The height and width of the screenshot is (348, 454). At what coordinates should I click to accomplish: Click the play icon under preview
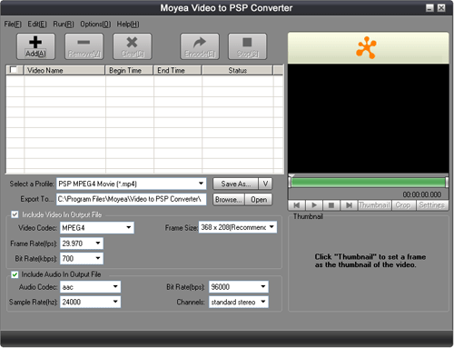314,205
